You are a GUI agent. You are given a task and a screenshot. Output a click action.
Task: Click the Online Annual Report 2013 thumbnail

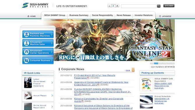pos(28,106)
